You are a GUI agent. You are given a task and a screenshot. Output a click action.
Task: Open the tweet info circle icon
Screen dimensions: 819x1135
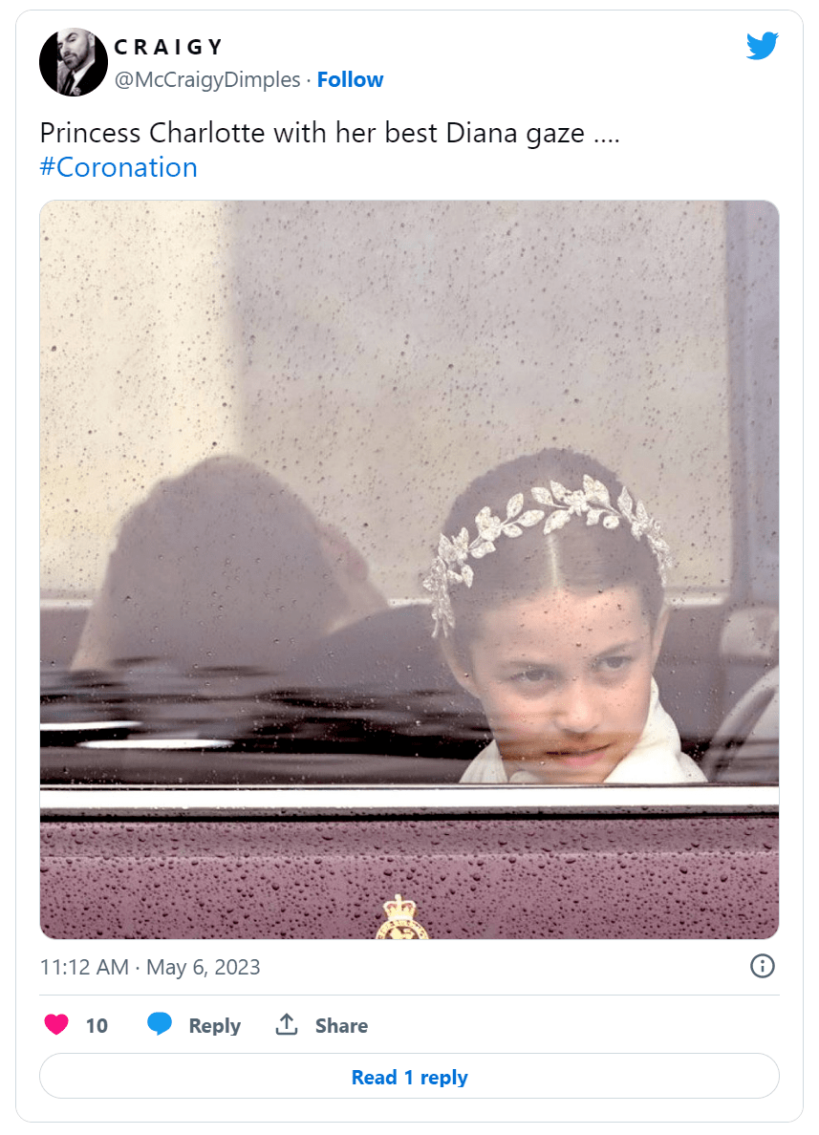[763, 966]
